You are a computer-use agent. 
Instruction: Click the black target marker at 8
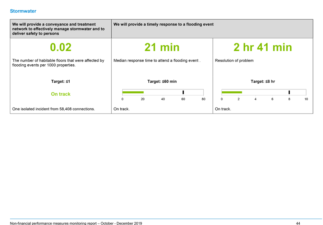pyautogui.click(x=289, y=92)
